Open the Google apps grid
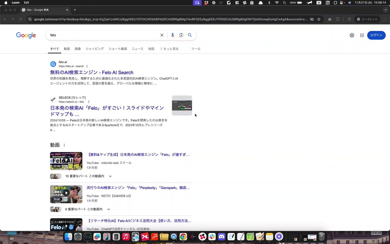Viewport: 390px width, 244px height. (x=362, y=35)
